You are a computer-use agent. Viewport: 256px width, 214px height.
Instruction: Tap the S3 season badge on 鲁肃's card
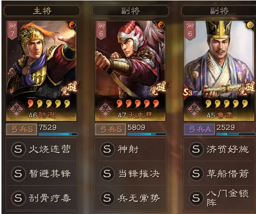click(x=188, y=93)
